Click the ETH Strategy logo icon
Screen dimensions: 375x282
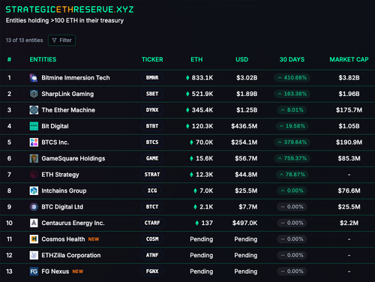click(34, 175)
